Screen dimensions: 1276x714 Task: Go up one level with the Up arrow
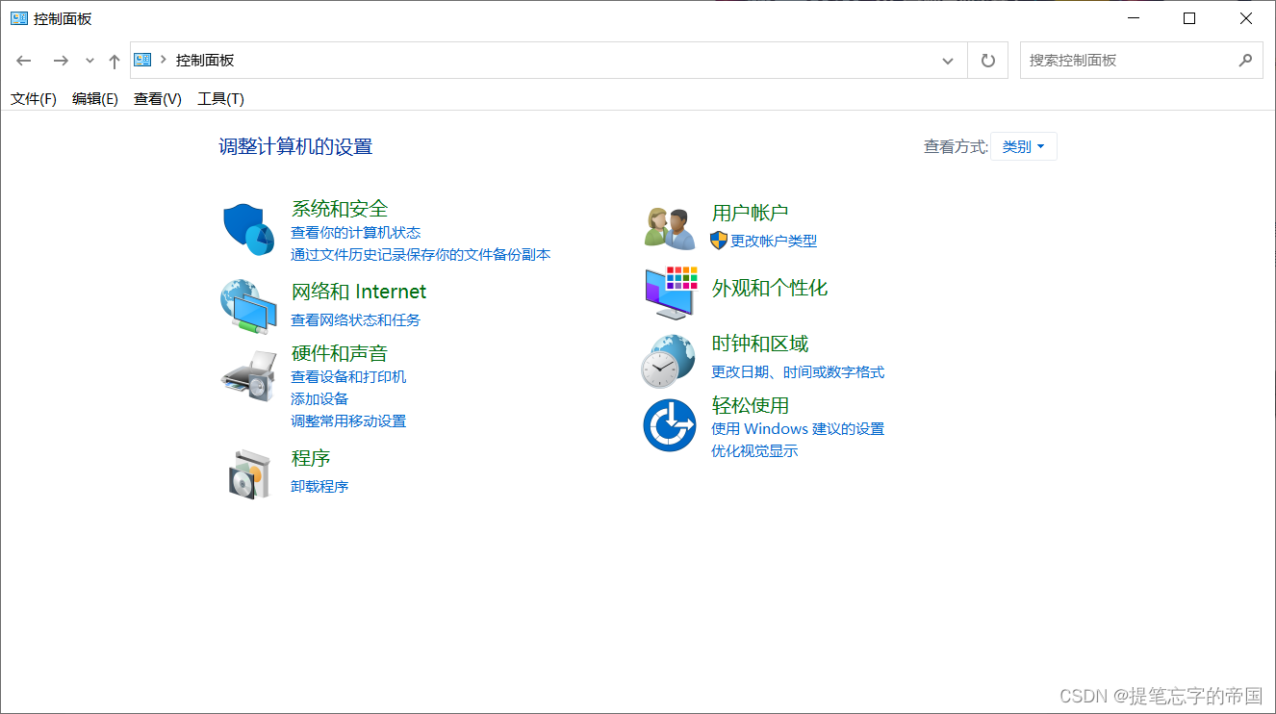coord(114,61)
